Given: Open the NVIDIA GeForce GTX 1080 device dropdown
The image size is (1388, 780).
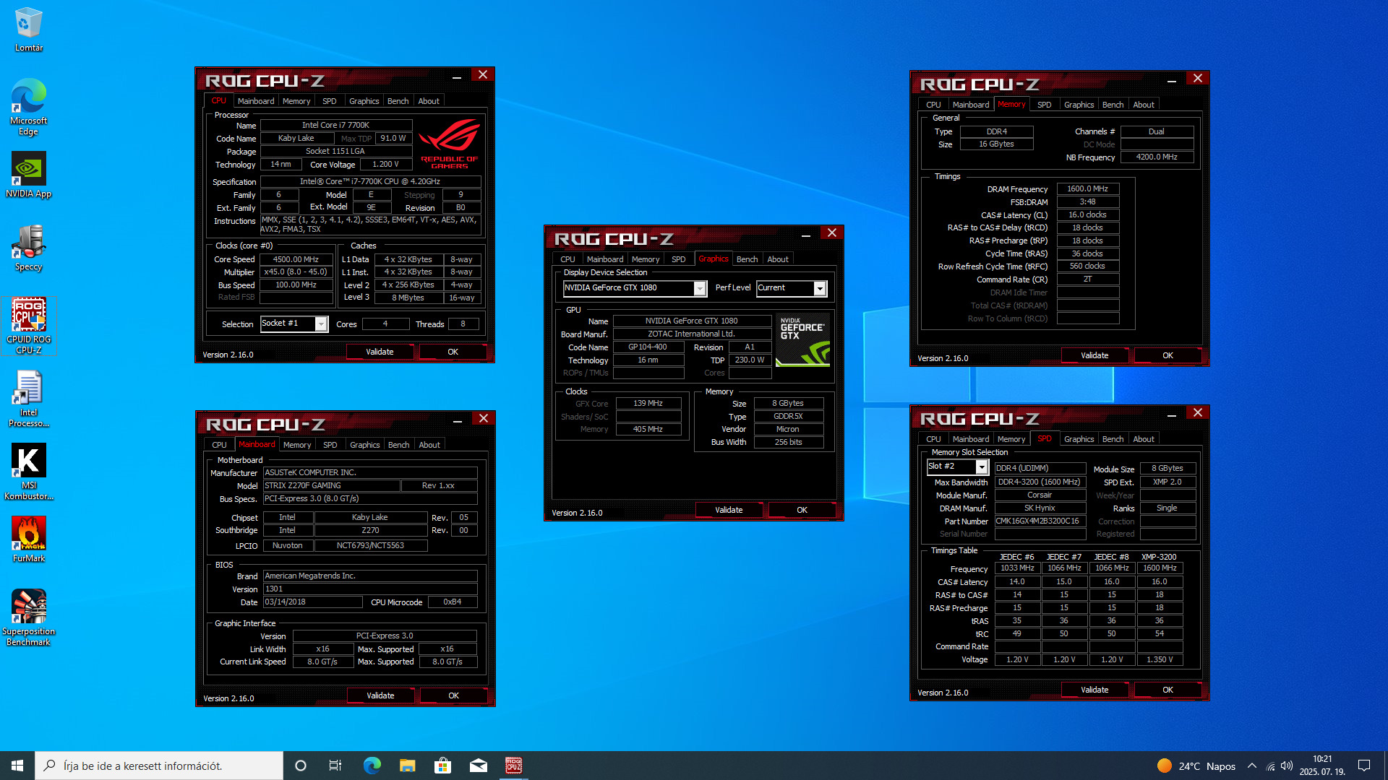Looking at the screenshot, I should (700, 288).
